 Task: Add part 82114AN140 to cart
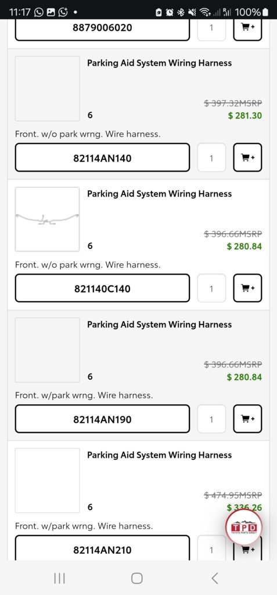point(247,158)
